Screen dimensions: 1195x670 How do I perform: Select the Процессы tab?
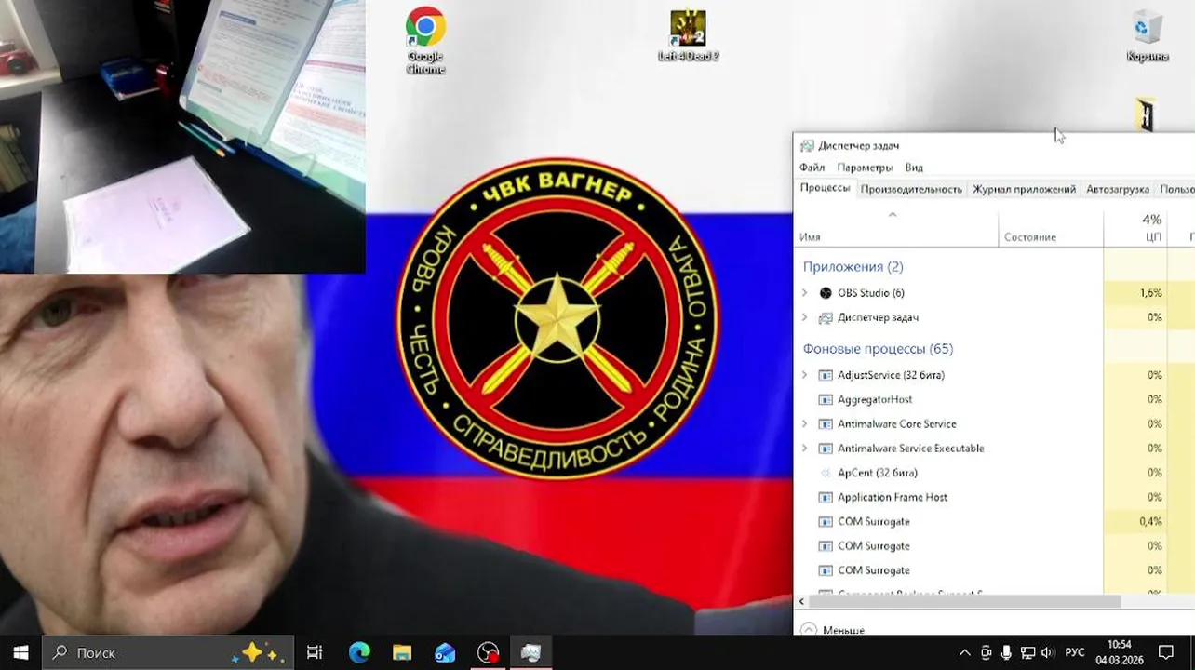tap(825, 188)
